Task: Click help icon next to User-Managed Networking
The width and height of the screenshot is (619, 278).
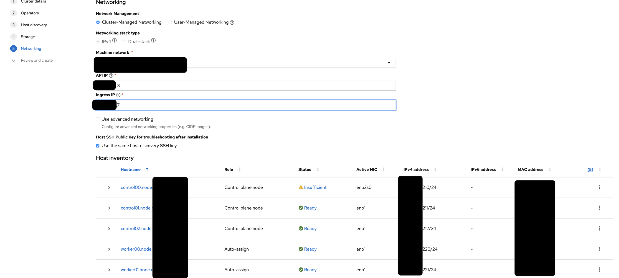Action: coord(232,23)
